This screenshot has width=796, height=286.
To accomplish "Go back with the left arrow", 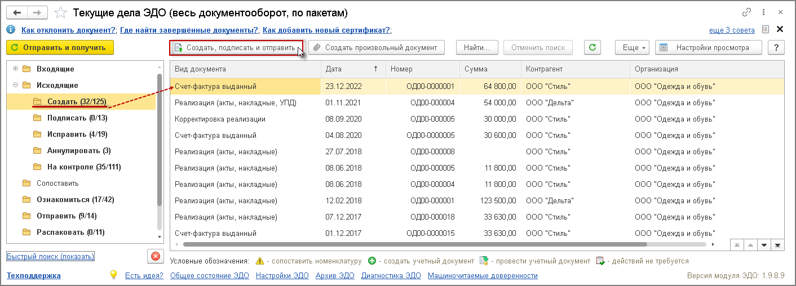I will click(17, 12).
